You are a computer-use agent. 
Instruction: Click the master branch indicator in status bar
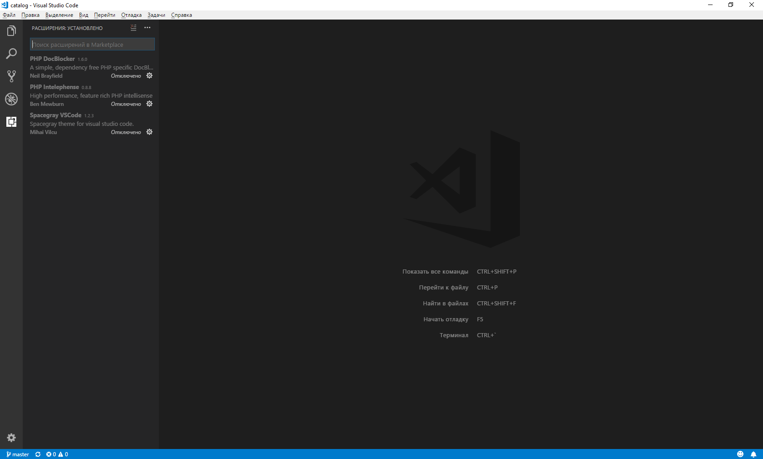point(18,454)
